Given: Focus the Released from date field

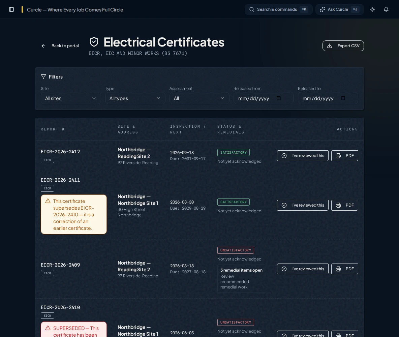Looking at the screenshot, I should (264, 98).
